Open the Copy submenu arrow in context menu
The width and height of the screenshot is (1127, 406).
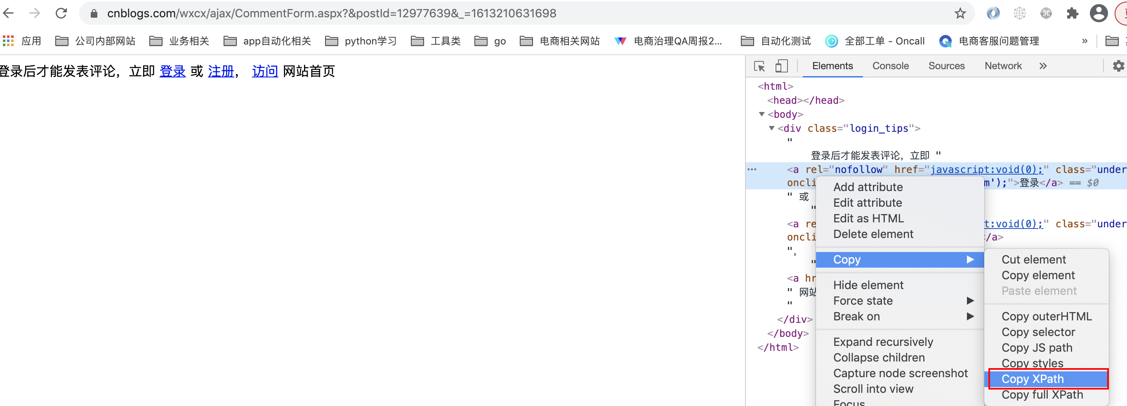point(971,259)
